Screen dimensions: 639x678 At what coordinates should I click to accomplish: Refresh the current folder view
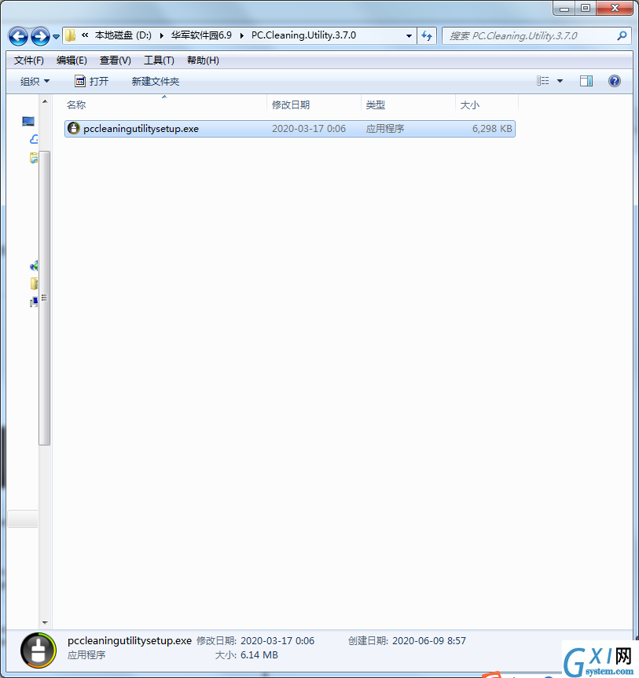[x=427, y=36]
